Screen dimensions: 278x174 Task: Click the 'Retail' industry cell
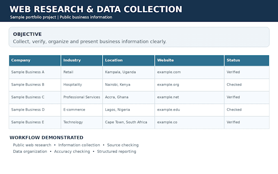(82, 72)
